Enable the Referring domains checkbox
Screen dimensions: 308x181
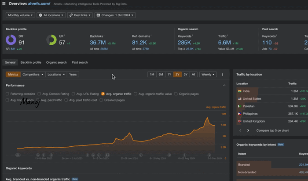coord(7,94)
